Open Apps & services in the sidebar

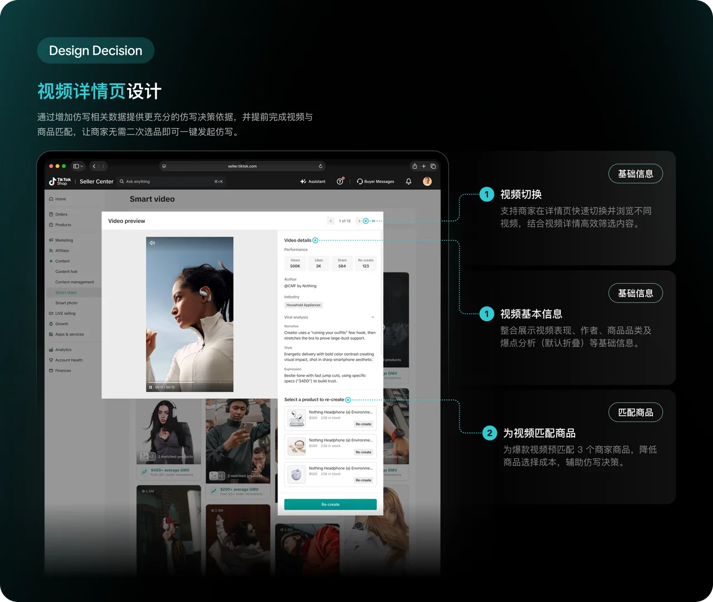tap(66, 335)
